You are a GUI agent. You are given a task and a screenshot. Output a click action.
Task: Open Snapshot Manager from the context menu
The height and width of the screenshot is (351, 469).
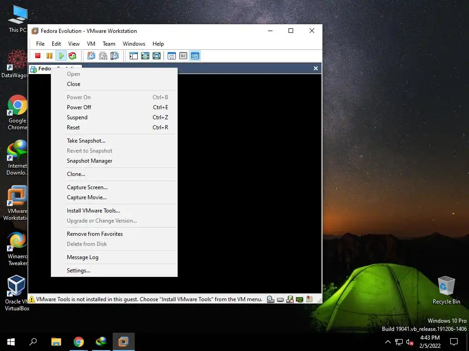(114, 161)
